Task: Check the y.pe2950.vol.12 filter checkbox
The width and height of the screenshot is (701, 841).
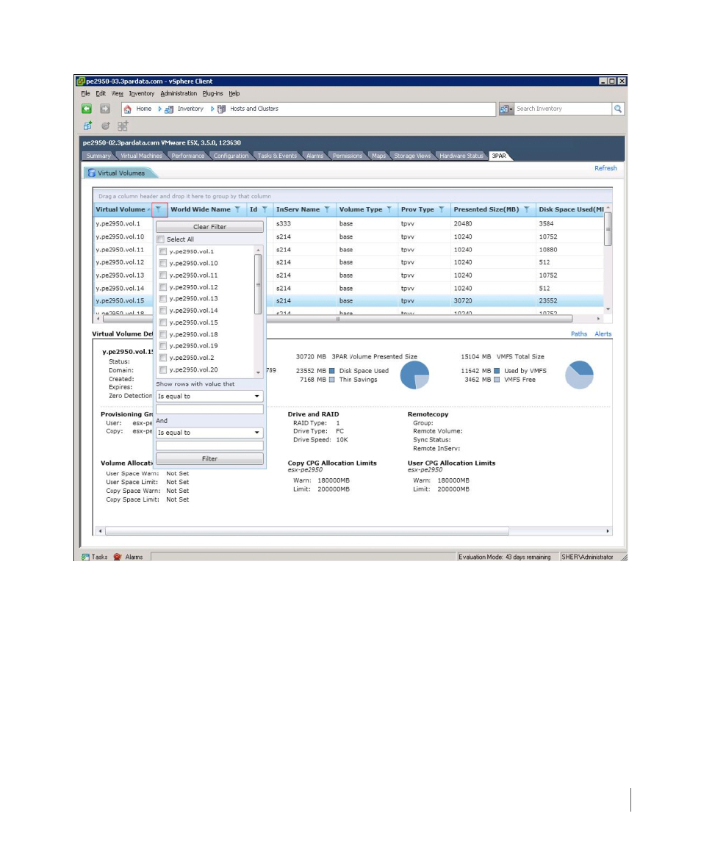Action: pyautogui.click(x=163, y=287)
